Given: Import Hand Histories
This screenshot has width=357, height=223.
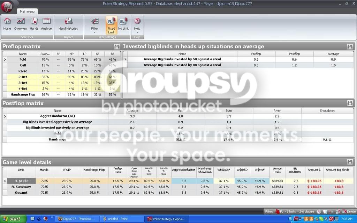Looking at the screenshot, I should click(68, 24).
